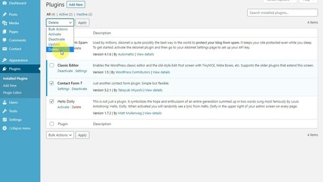Image resolution: width=323 pixels, height=182 pixels.
Task: Open the top bulk actions dropdown showing Delete
Action: (x=60, y=22)
